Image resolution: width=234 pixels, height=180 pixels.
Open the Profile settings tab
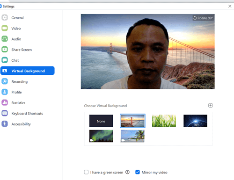[x=16, y=92]
